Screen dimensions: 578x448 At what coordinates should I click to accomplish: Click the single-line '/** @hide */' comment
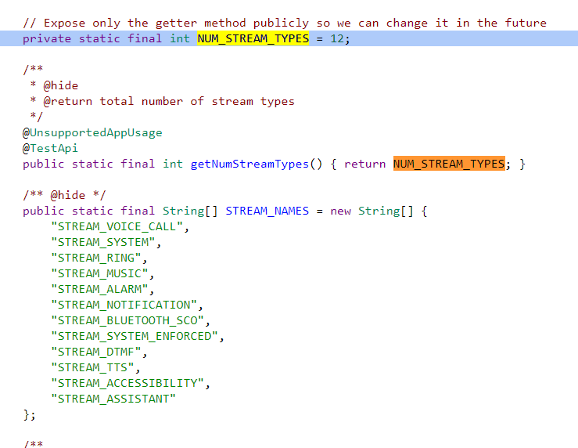pos(64,195)
